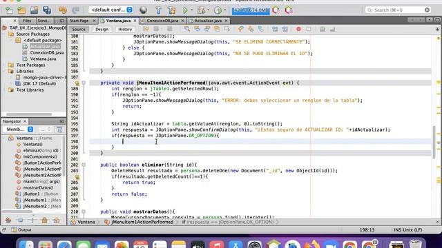Click the Stop Macro Recording icon
The image size is (442, 248).
tap(309, 29)
